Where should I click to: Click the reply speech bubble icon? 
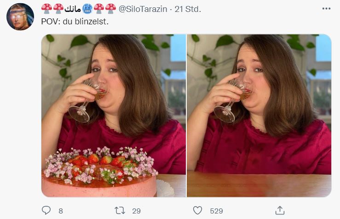46,210
